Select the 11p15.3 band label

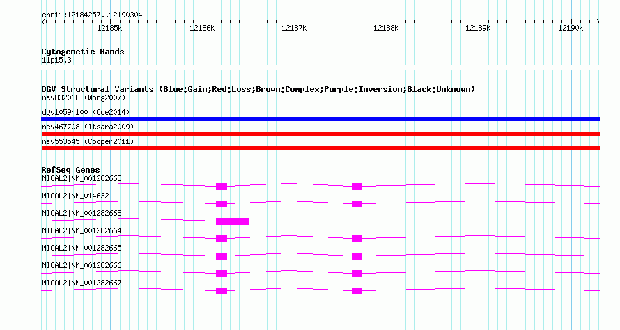(56, 60)
